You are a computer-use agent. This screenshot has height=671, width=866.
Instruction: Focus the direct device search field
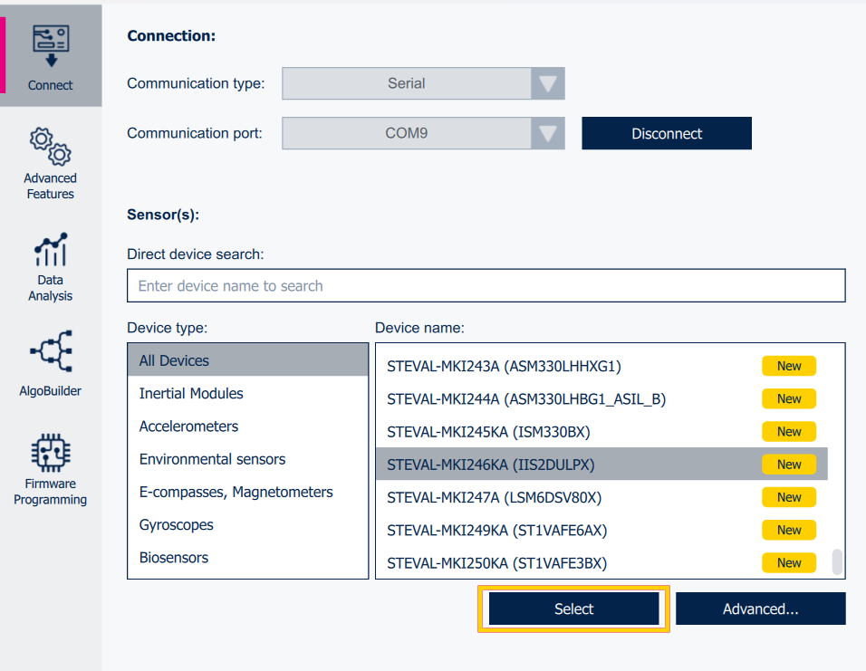tap(486, 286)
